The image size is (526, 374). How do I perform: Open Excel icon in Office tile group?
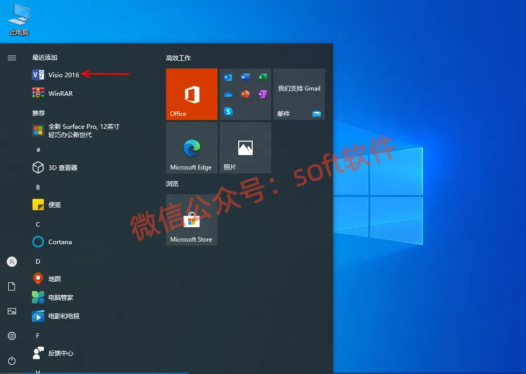click(x=262, y=77)
